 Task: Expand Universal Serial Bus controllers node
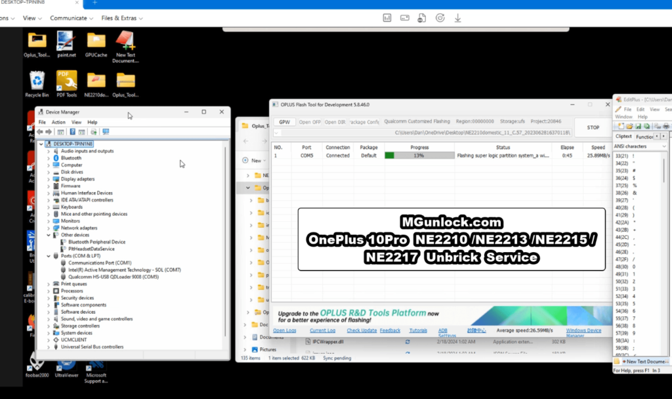(49, 346)
